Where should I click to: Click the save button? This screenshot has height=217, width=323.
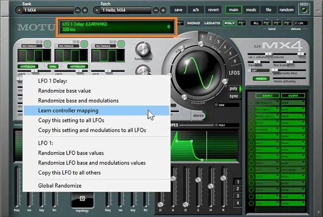(x=178, y=10)
